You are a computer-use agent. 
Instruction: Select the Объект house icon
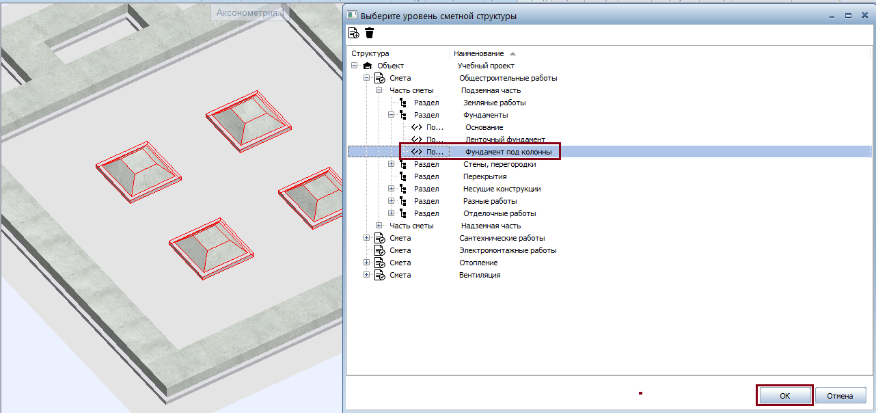[x=368, y=66]
